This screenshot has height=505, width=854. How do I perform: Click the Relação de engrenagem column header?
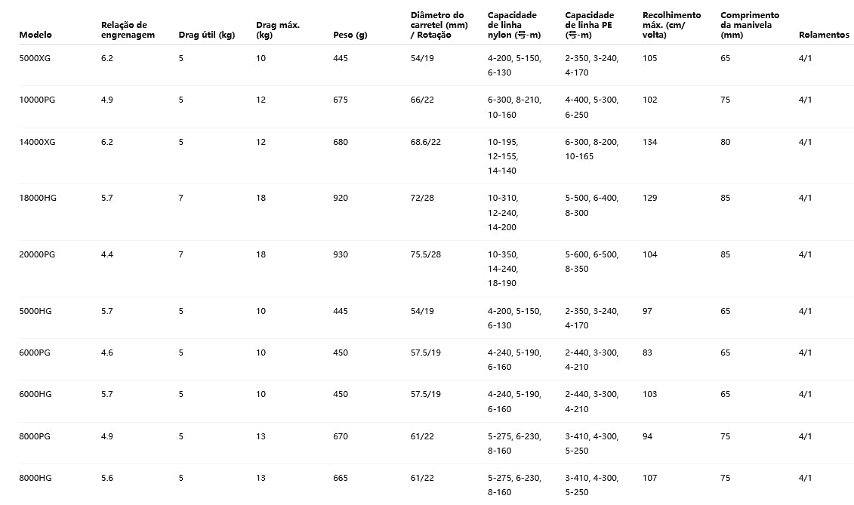[128, 30]
